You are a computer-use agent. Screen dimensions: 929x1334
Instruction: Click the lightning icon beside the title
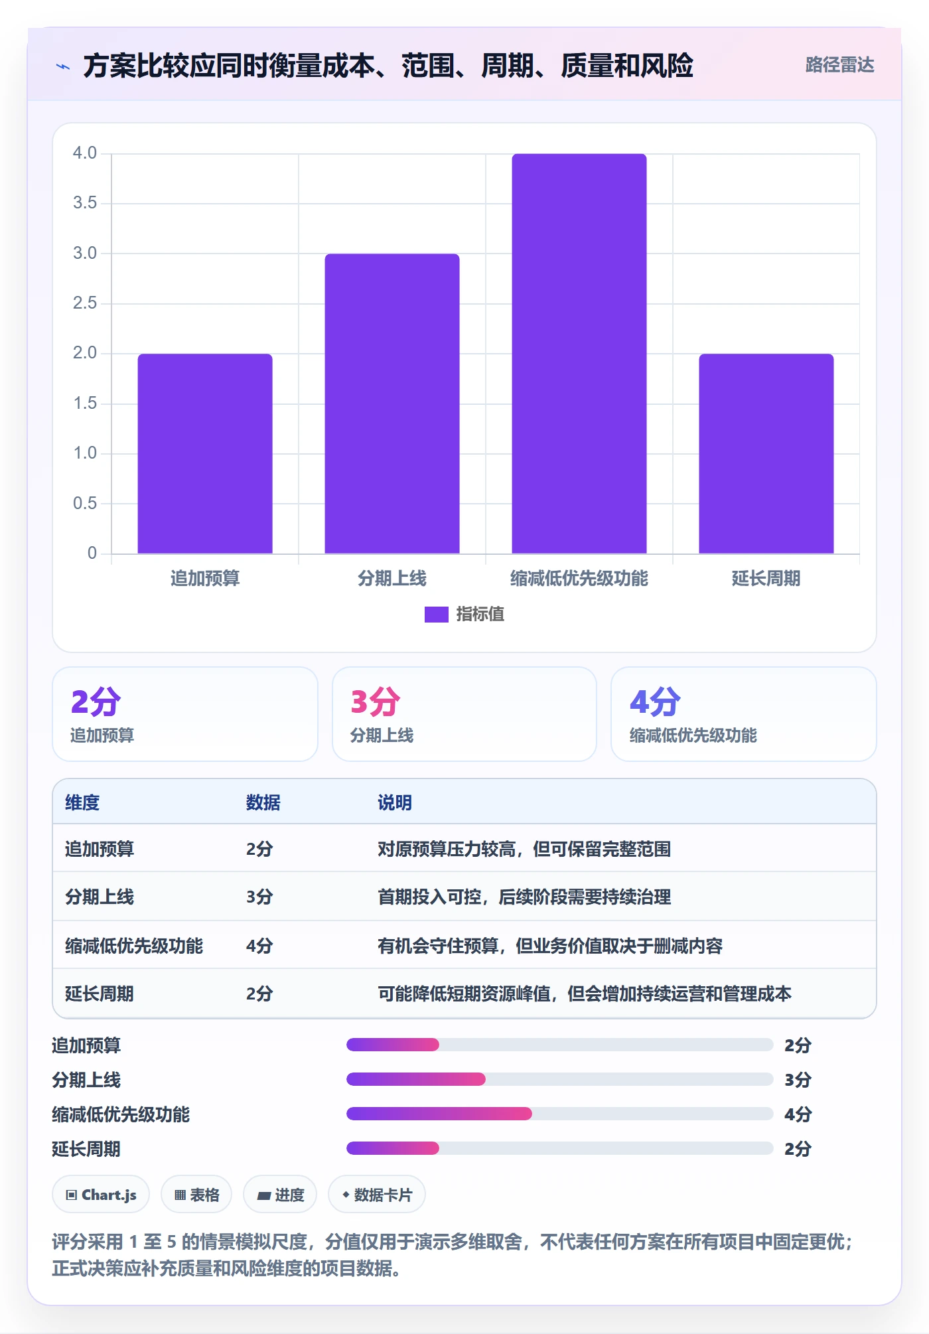(x=63, y=66)
